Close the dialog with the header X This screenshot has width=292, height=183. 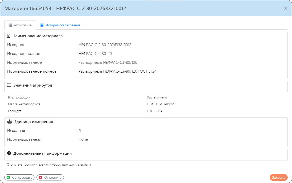[285, 8]
